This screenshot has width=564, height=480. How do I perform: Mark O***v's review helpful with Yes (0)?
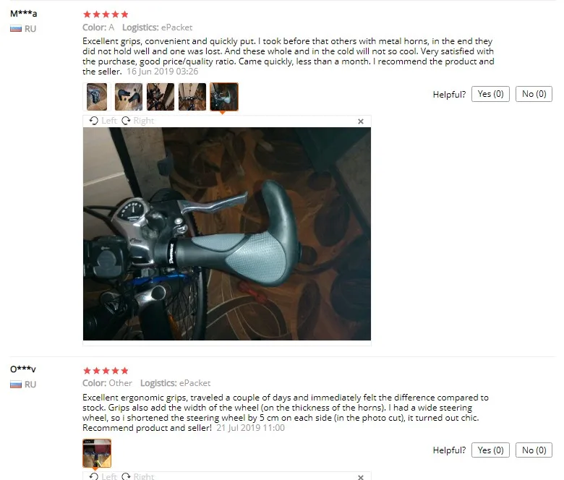click(x=490, y=450)
